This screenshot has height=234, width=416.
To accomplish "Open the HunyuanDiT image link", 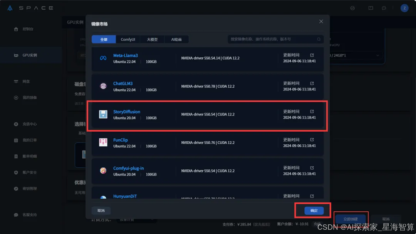I will tap(125, 196).
